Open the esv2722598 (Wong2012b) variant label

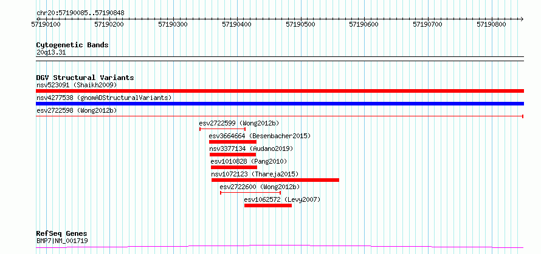point(77,110)
